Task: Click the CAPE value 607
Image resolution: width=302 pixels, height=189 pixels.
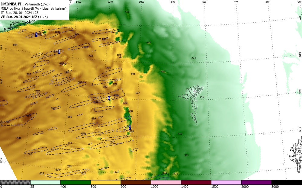Action: (112, 142)
